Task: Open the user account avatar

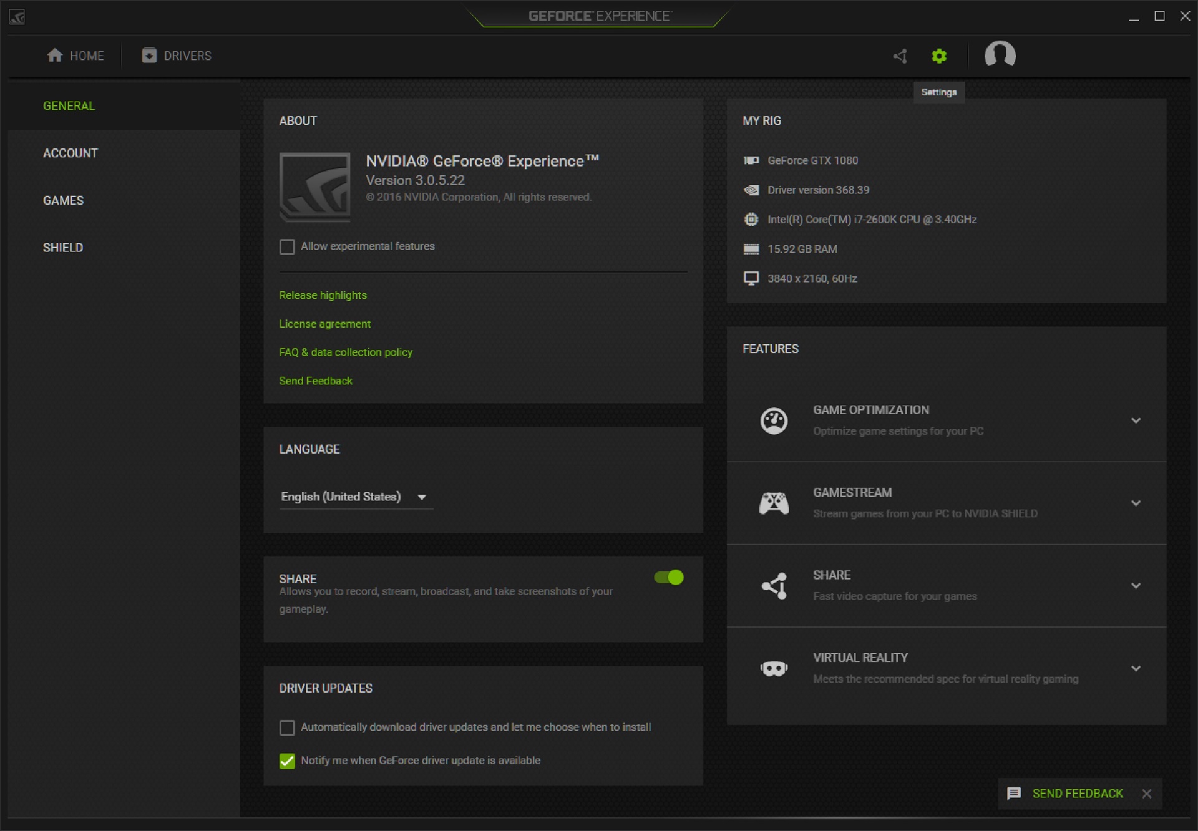Action: [1000, 55]
